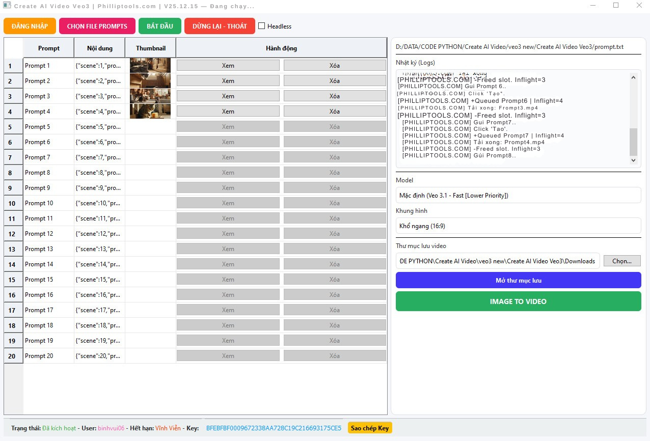This screenshot has height=441, width=650.
Task: Delete Prompt 2 using its Xóa button
Action: 334,80
